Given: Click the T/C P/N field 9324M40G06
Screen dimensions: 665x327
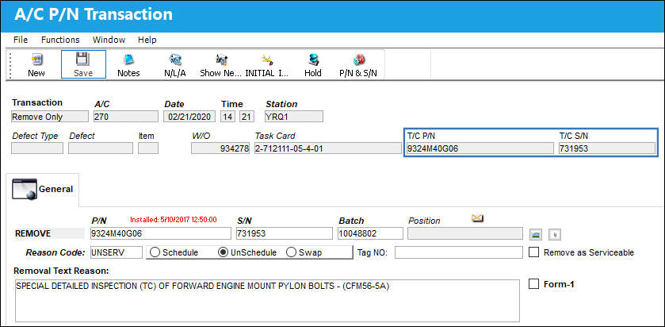Looking at the screenshot, I should click(x=480, y=148).
